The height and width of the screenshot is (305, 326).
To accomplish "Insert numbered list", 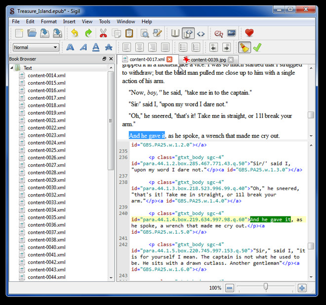I will pyautogui.click(x=196, y=48).
